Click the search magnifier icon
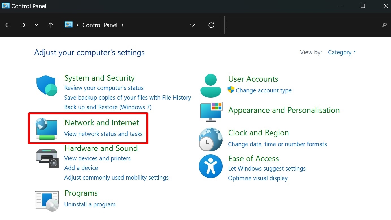Viewport: 391px width, 220px height. click(384, 25)
